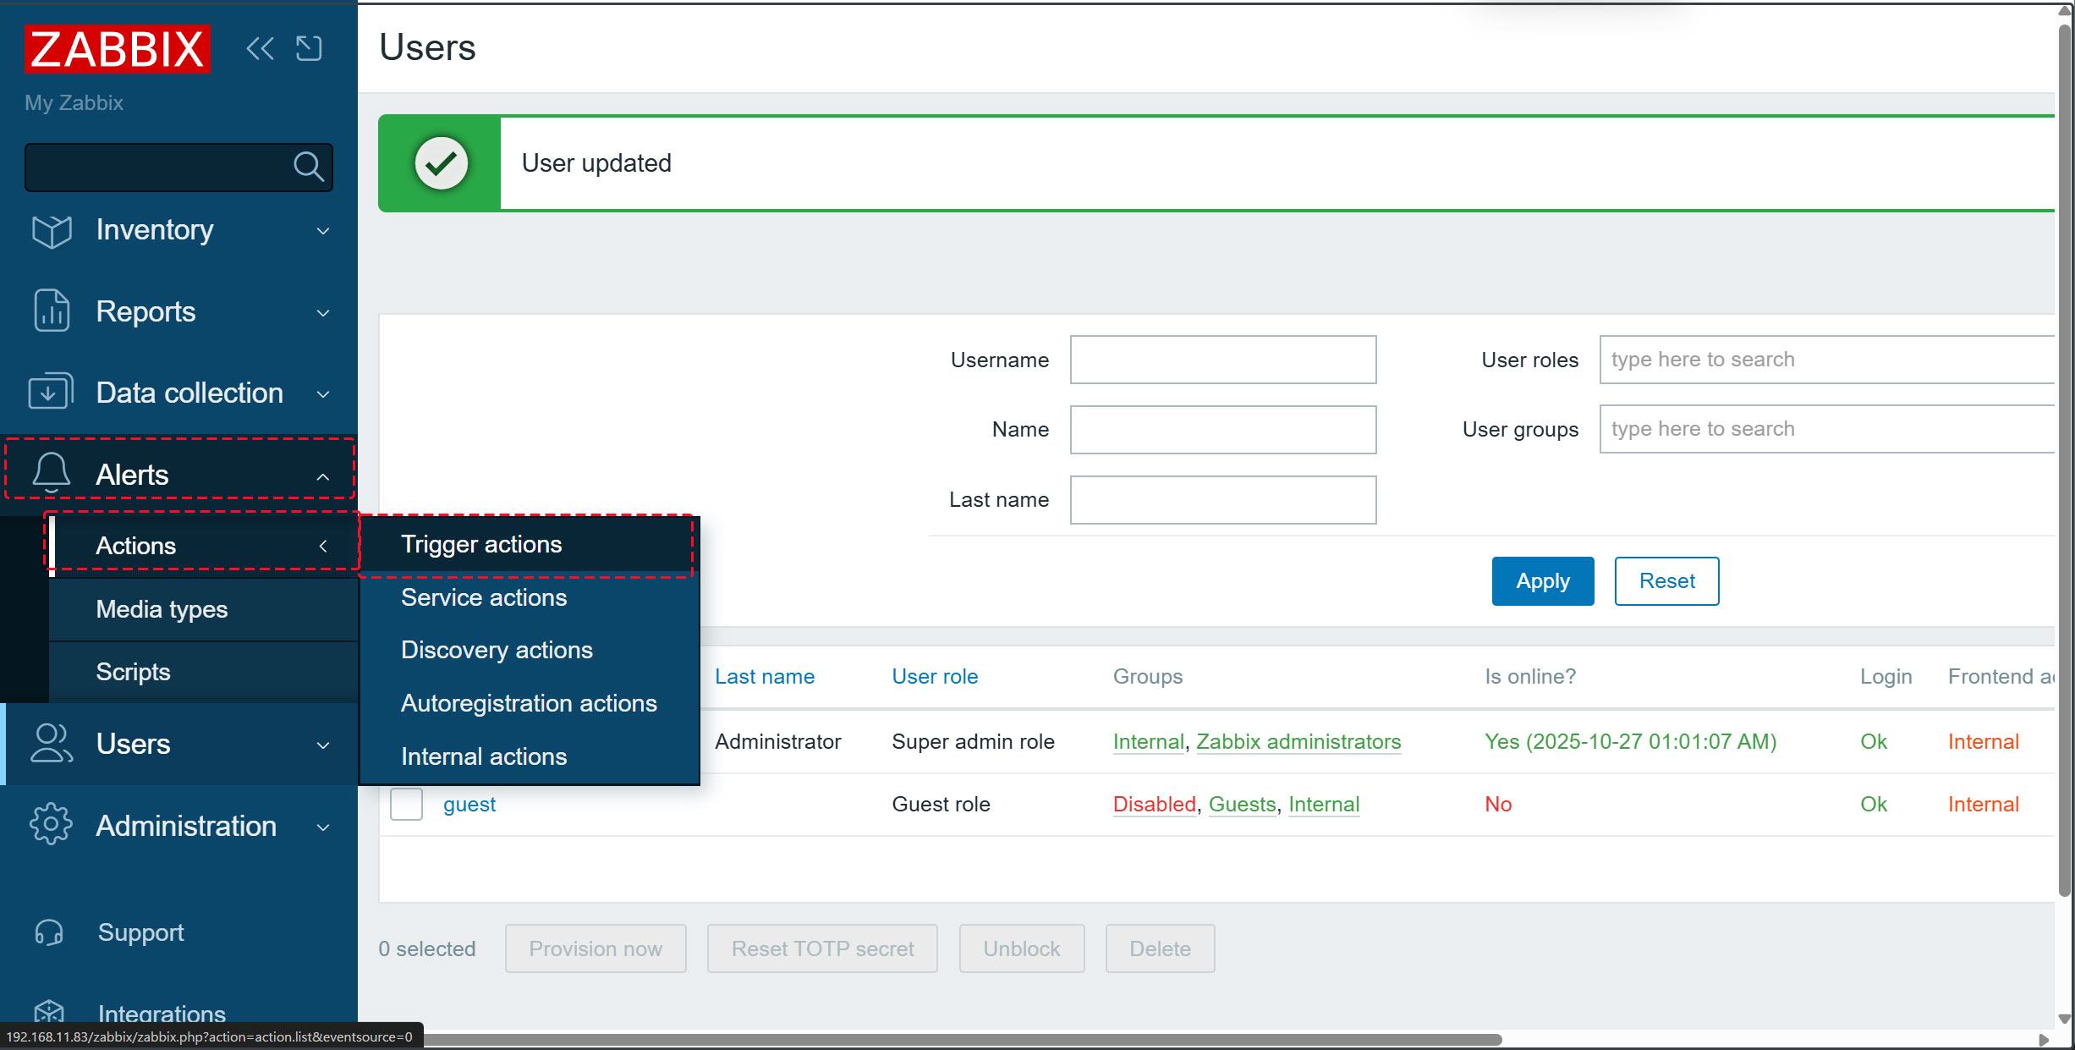Click the Reports chart document icon
Screen dimensions: 2075x1050
52,311
